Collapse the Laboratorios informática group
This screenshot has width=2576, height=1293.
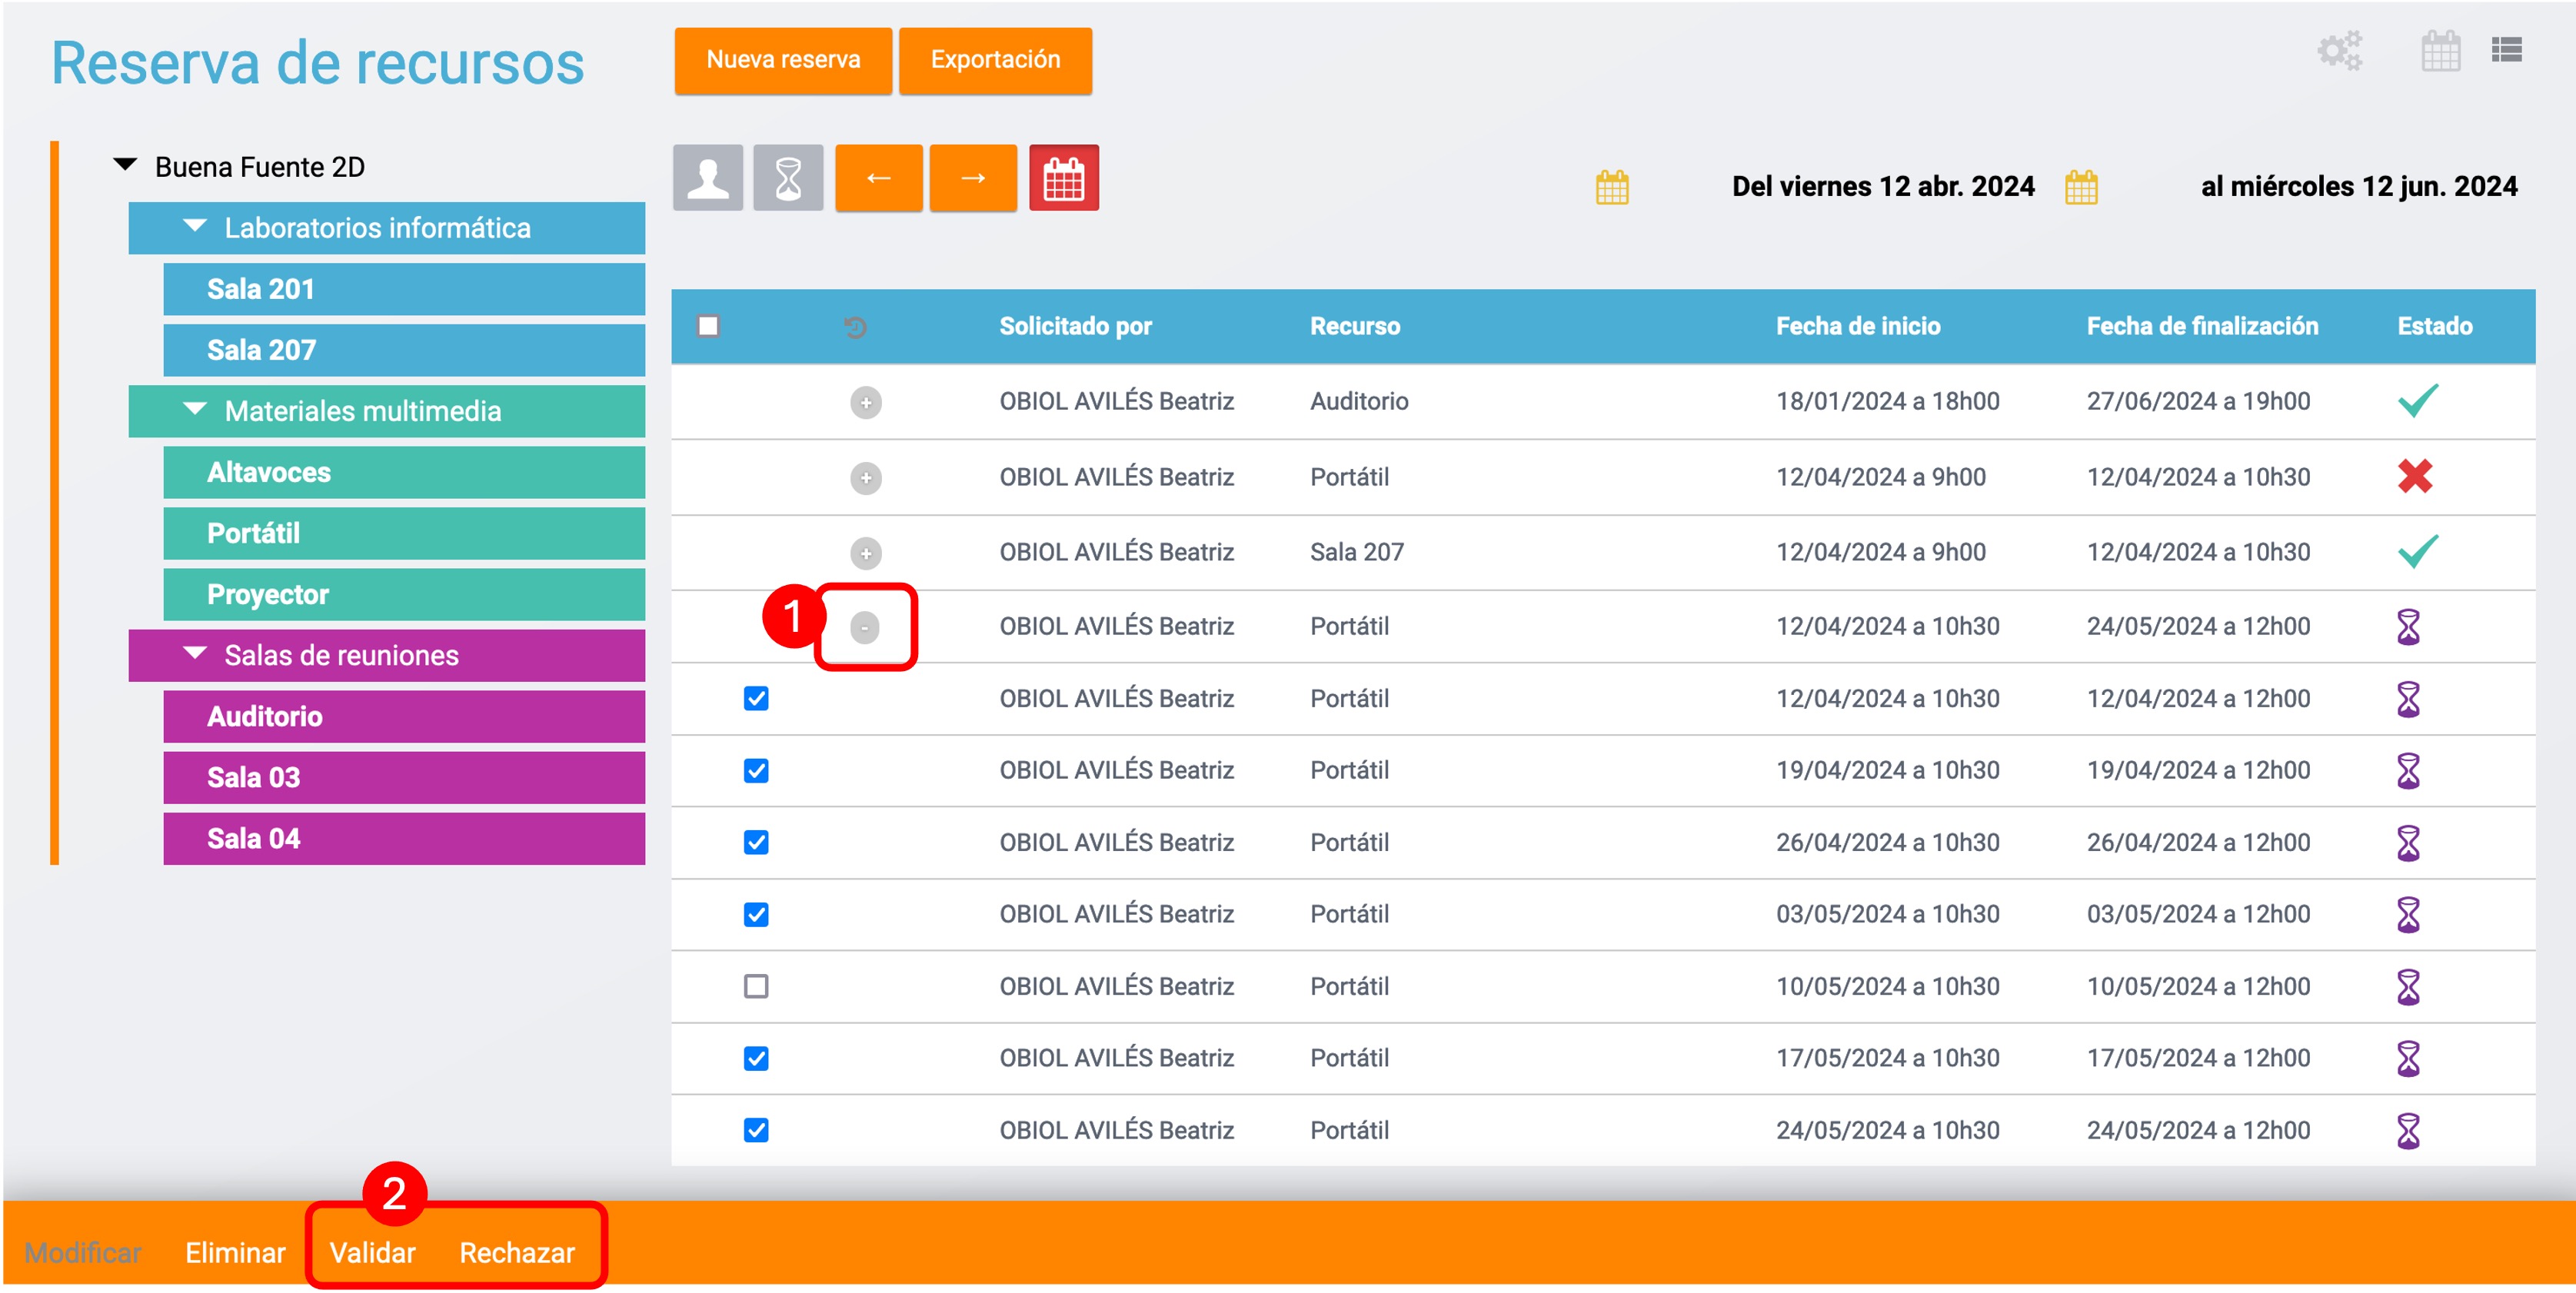[196, 227]
